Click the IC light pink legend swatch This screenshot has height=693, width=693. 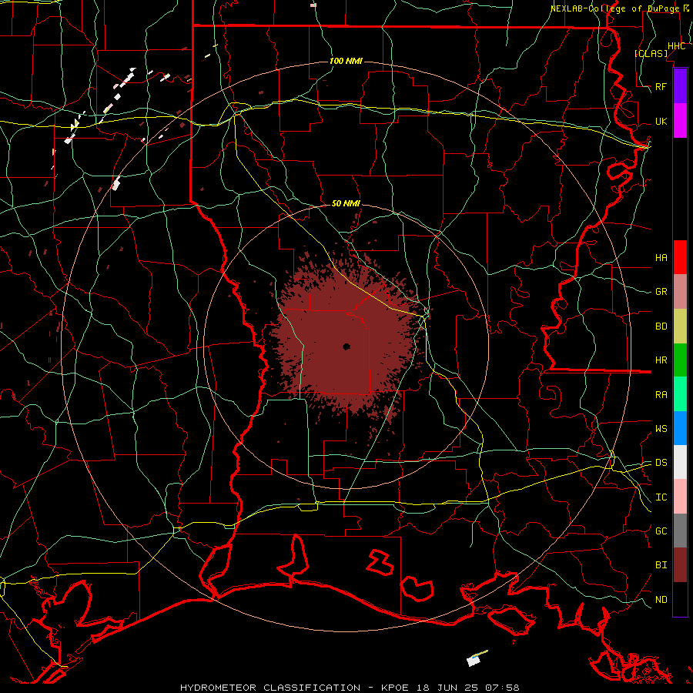pos(680,497)
